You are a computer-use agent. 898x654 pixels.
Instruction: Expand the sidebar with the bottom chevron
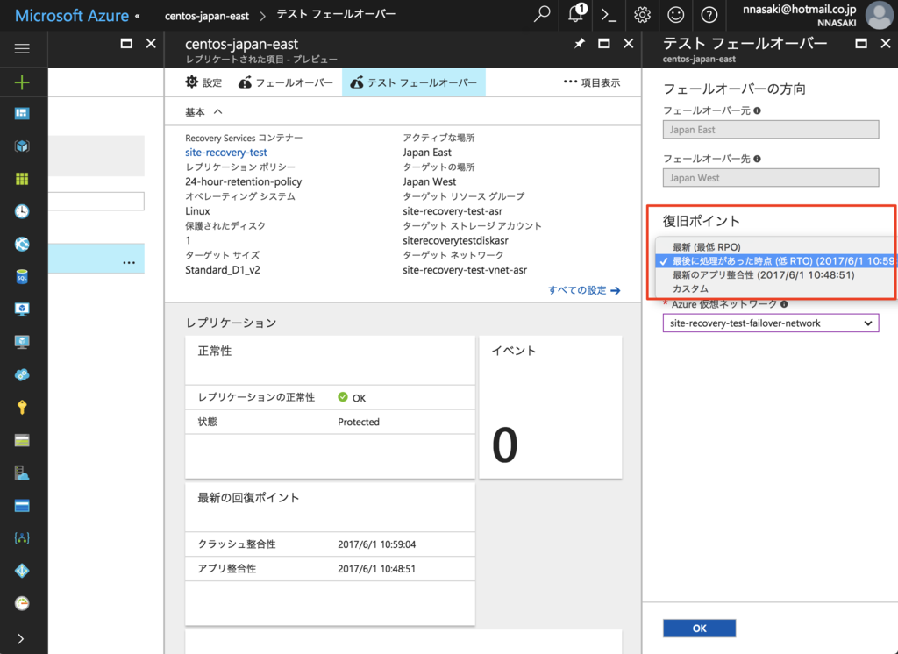coord(21,638)
